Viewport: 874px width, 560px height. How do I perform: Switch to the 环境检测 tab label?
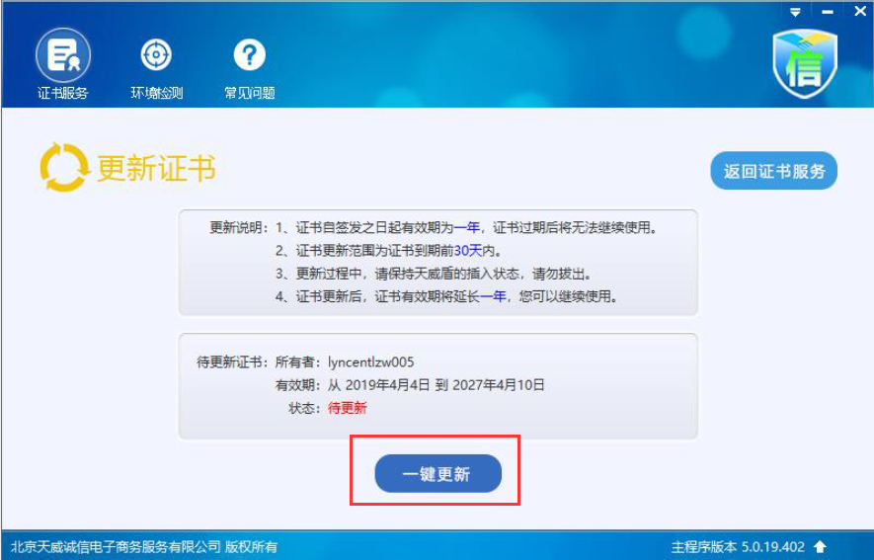pos(157,93)
